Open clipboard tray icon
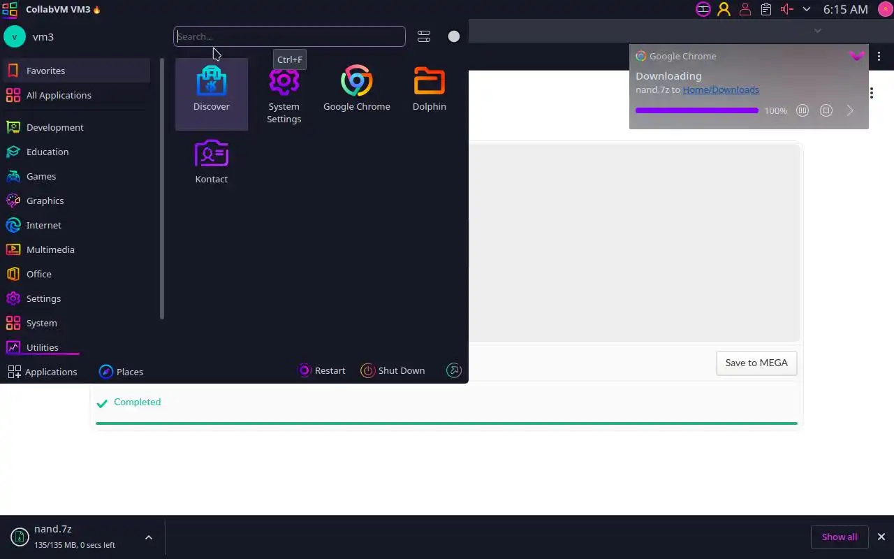This screenshot has width=894, height=559. click(x=766, y=9)
